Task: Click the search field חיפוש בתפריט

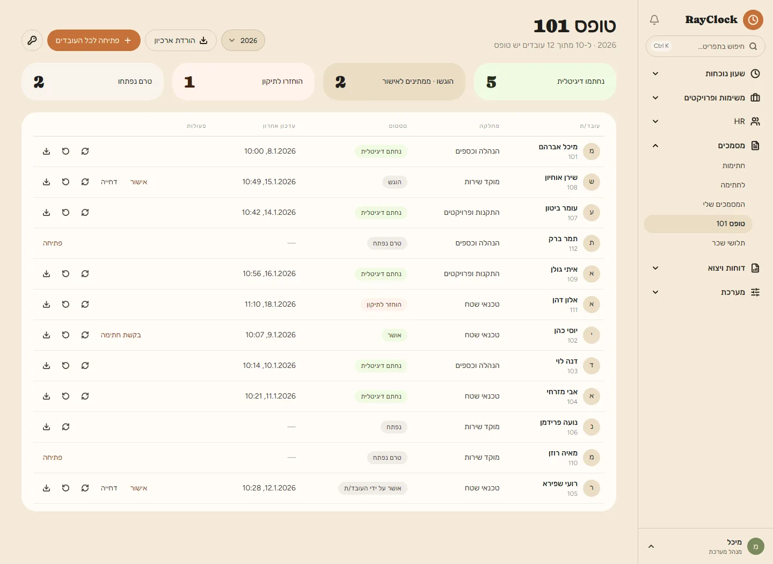Action: point(705,46)
